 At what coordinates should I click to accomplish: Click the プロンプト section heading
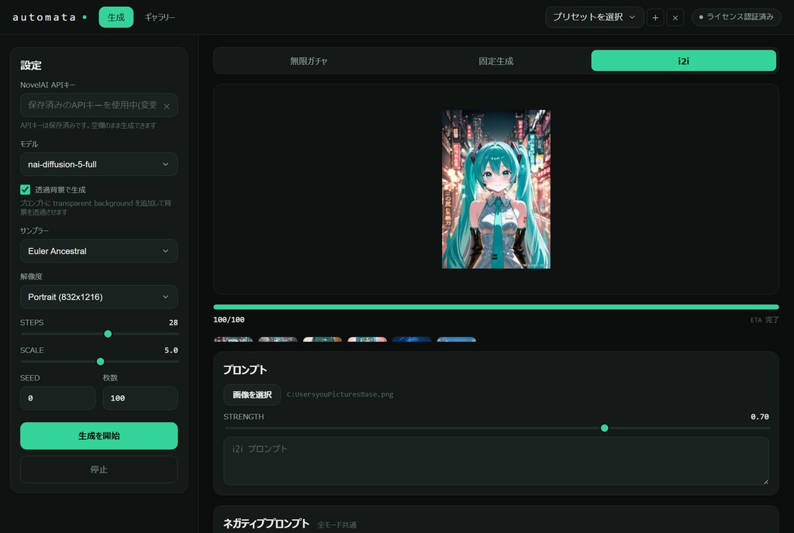(x=245, y=370)
